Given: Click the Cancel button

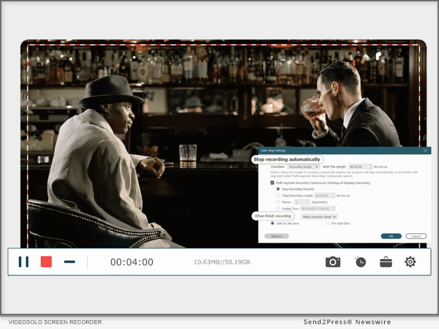Looking at the screenshot, I should tap(416, 236).
